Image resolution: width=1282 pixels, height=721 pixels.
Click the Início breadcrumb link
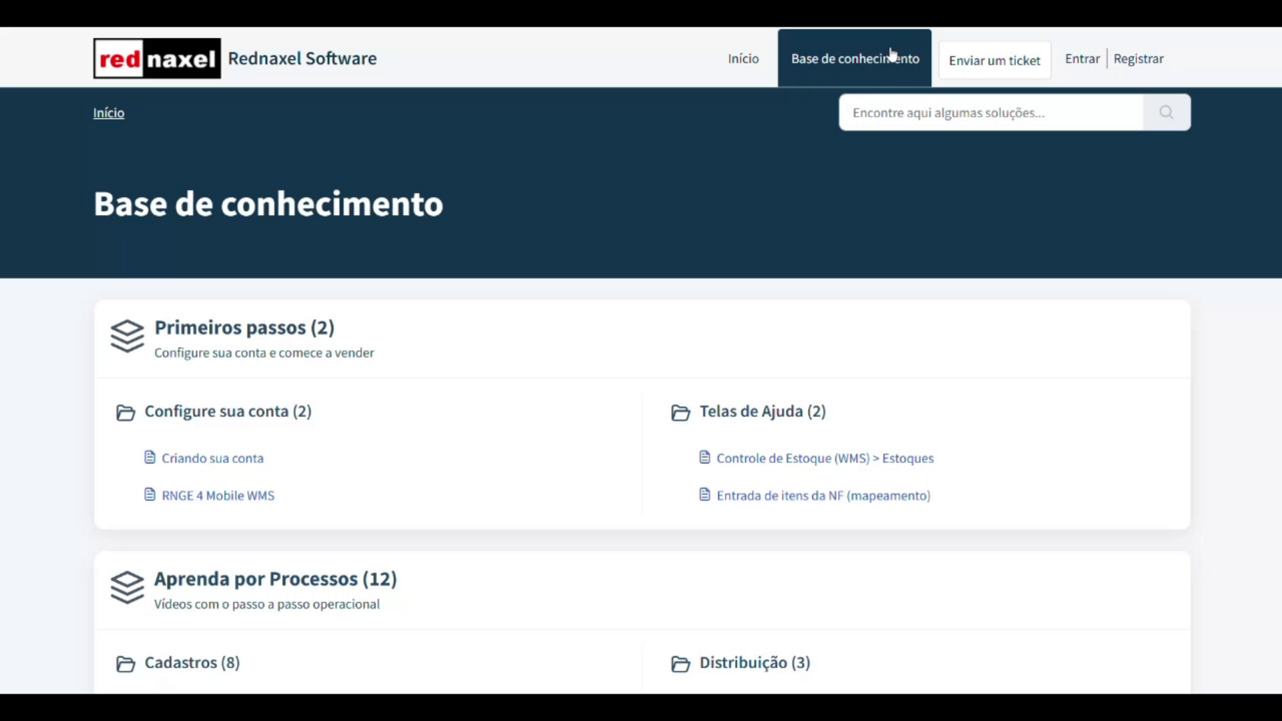(108, 112)
